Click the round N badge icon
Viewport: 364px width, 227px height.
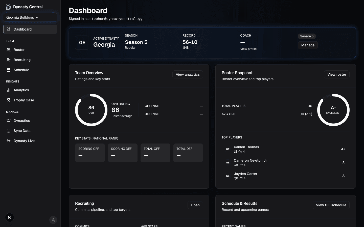tap(10, 217)
